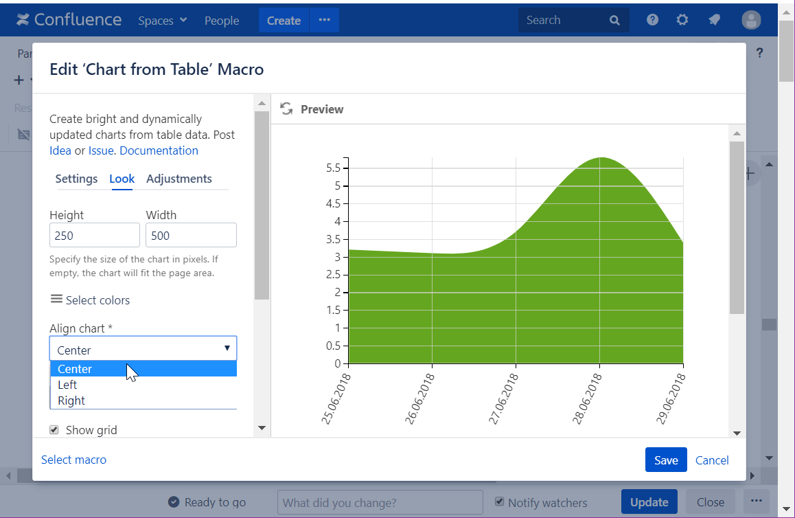Viewport: 795px width, 518px height.
Task: Click the Confluence logo icon
Action: (x=23, y=20)
